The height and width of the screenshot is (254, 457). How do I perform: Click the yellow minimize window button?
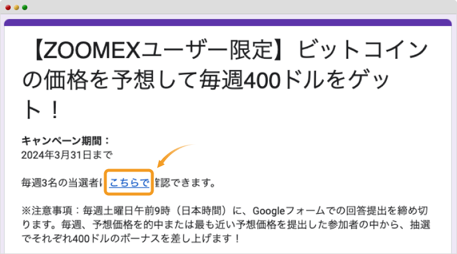(x=17, y=8)
